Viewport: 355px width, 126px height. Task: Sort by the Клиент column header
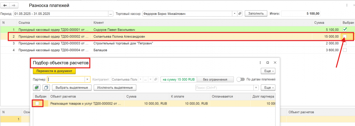pyautogui.click(x=202, y=22)
